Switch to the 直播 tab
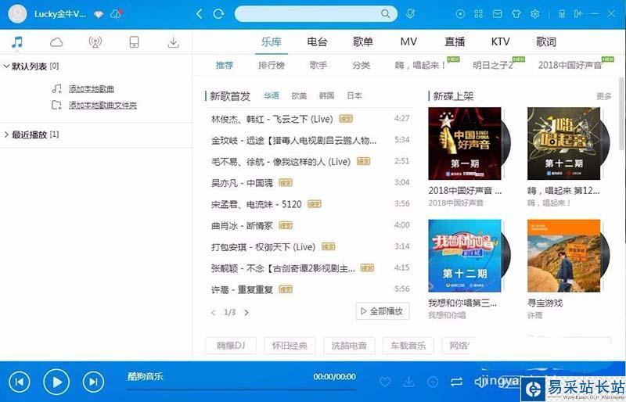 (x=455, y=42)
